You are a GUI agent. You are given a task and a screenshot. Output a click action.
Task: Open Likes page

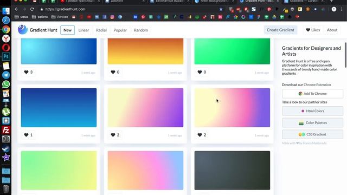tap(313, 30)
